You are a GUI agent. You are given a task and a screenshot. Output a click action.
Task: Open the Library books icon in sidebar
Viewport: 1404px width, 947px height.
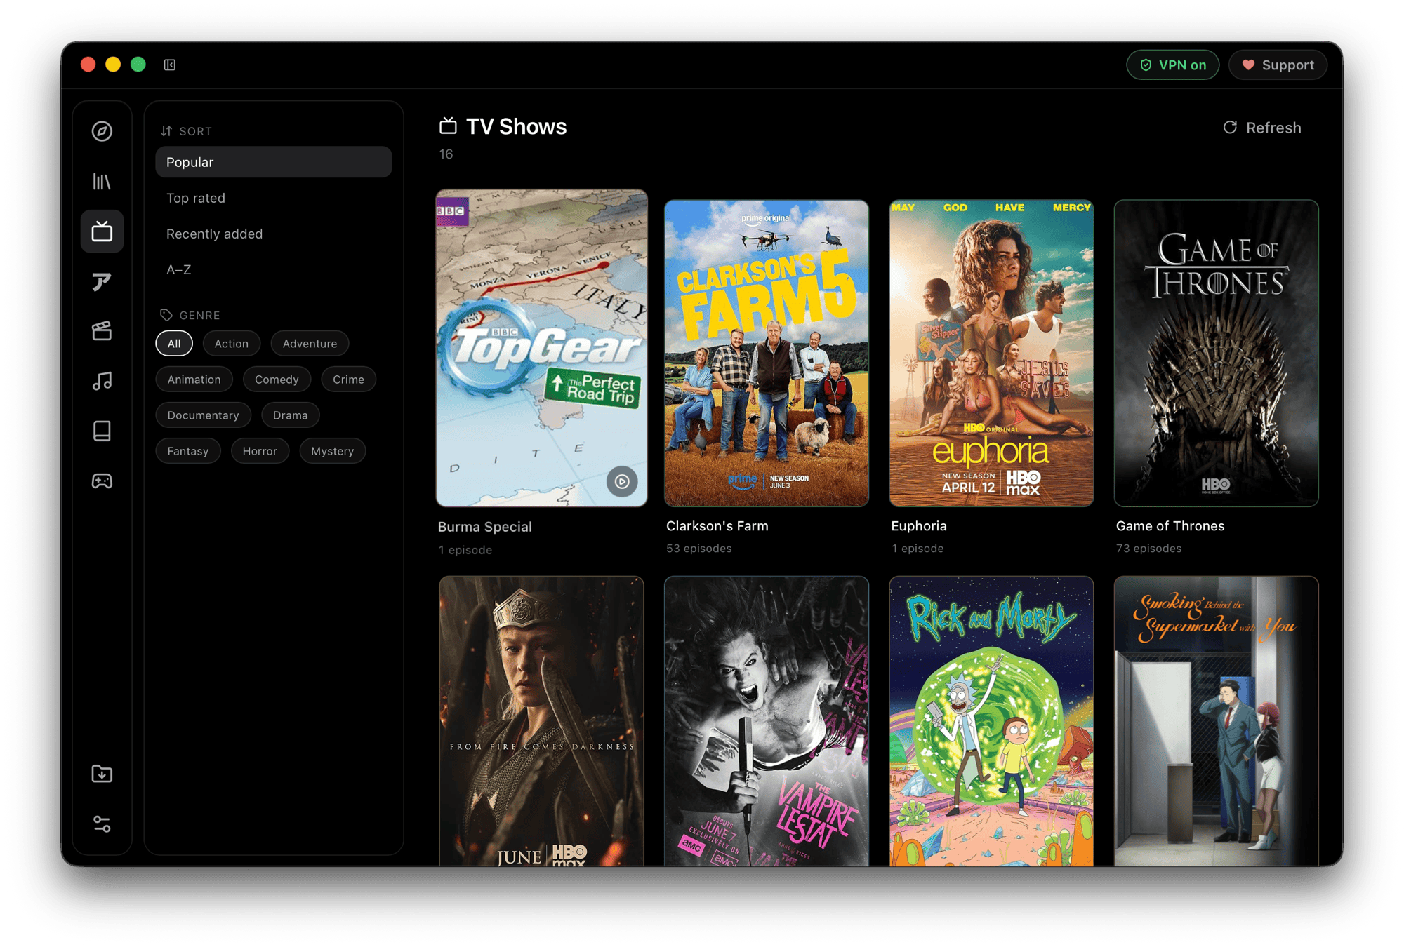click(x=102, y=182)
